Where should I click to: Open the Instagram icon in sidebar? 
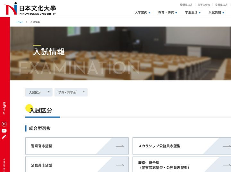click(4, 124)
